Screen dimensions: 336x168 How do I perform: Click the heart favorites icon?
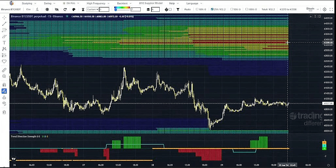[4, 62]
